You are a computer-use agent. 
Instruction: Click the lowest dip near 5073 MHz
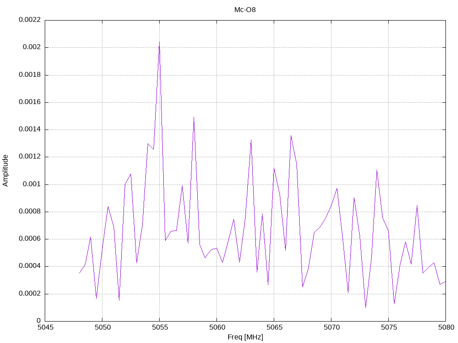pos(365,307)
